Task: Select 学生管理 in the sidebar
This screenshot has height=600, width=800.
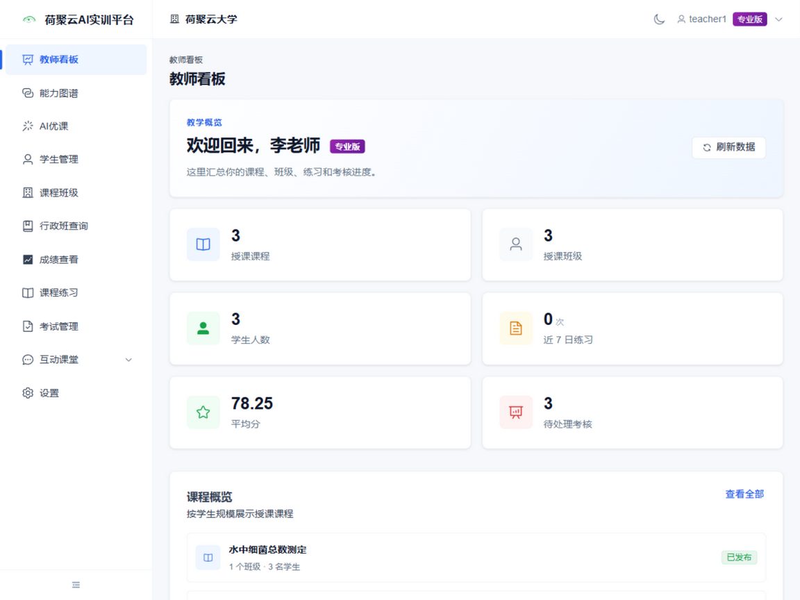Action: (76, 159)
